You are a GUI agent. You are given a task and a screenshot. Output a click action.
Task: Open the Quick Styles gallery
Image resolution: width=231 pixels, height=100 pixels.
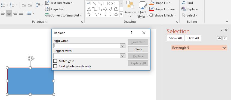pyautogui.click(x=143, y=10)
